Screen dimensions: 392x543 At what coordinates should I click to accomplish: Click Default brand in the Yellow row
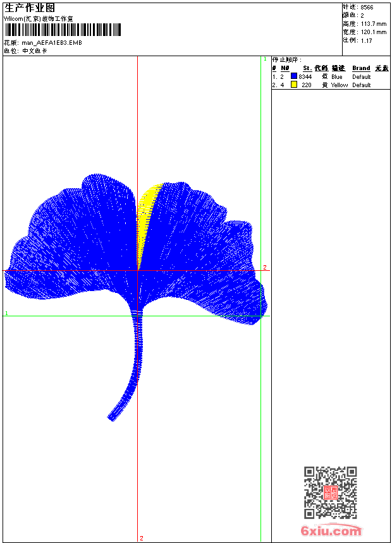(x=362, y=85)
